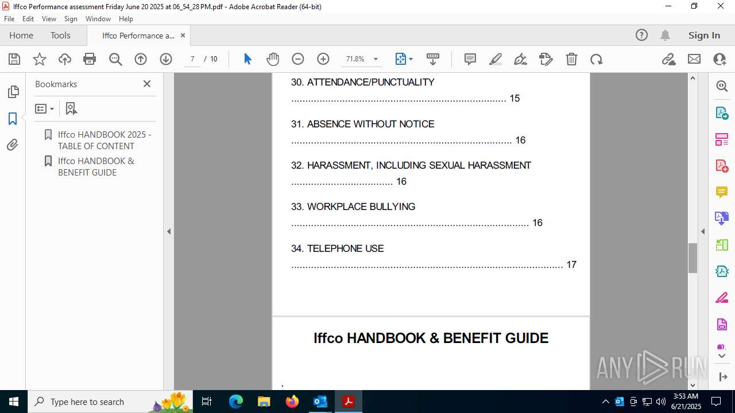
Task: Open the File menu
Action: click(9, 19)
